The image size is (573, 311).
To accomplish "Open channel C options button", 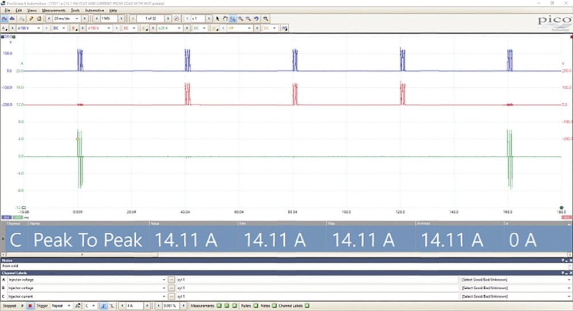I will click(145, 28).
